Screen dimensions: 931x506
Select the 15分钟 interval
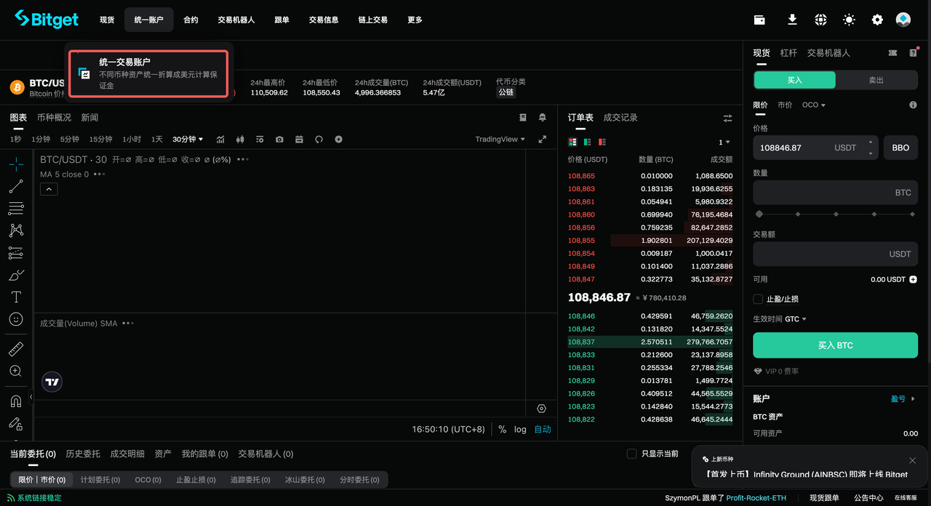coord(101,139)
